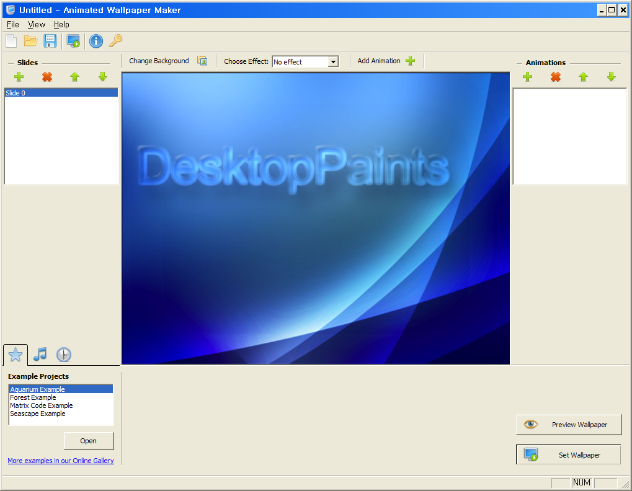Click inside the empty Animations list box
The image size is (632, 491).
pyautogui.click(x=570, y=136)
